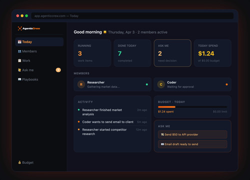This screenshot has height=180, width=250.
Task: Open 'Researcher finished market analysis' activity
Action: click(x=112, y=112)
